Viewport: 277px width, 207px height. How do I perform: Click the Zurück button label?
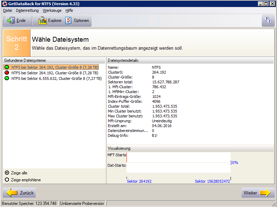27,193
